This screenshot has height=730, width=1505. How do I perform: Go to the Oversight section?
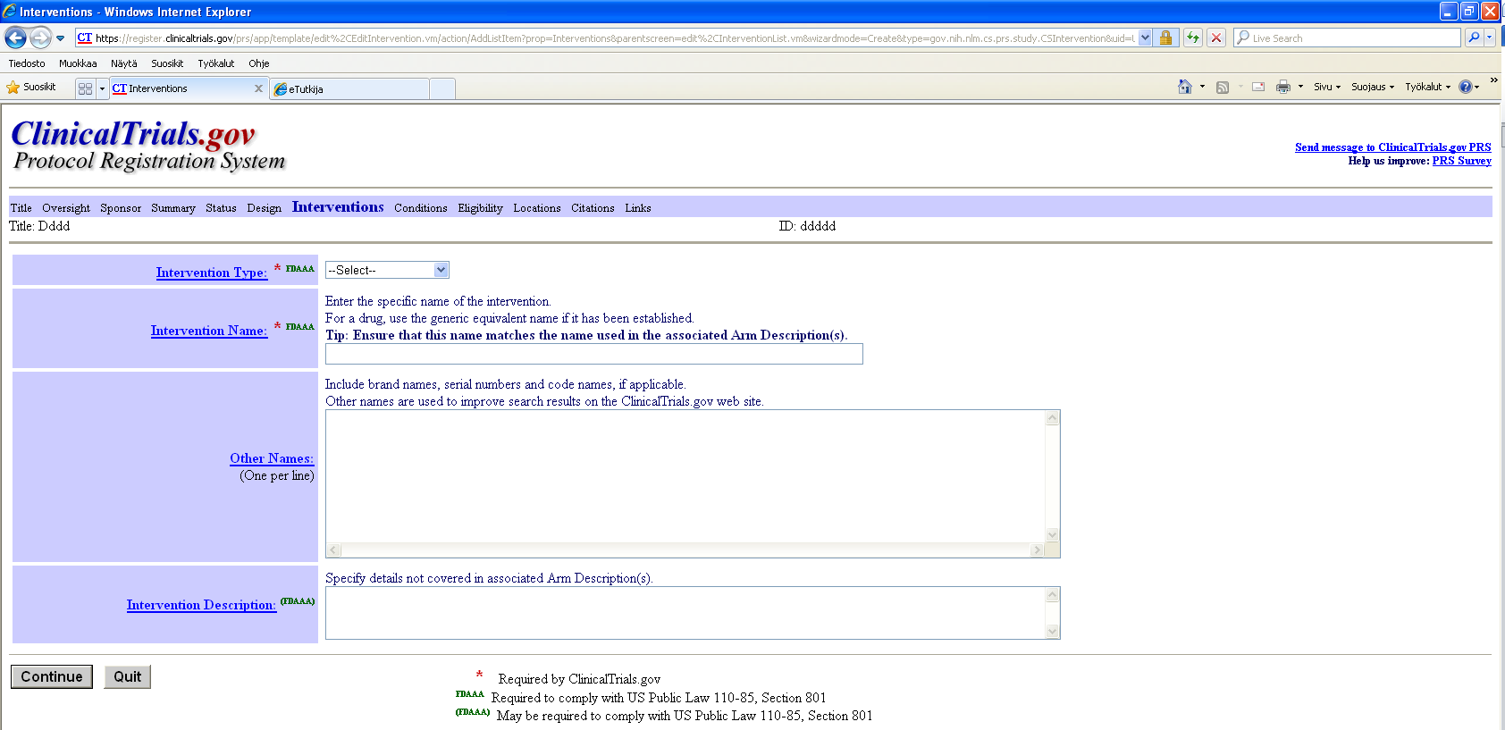tap(66, 208)
